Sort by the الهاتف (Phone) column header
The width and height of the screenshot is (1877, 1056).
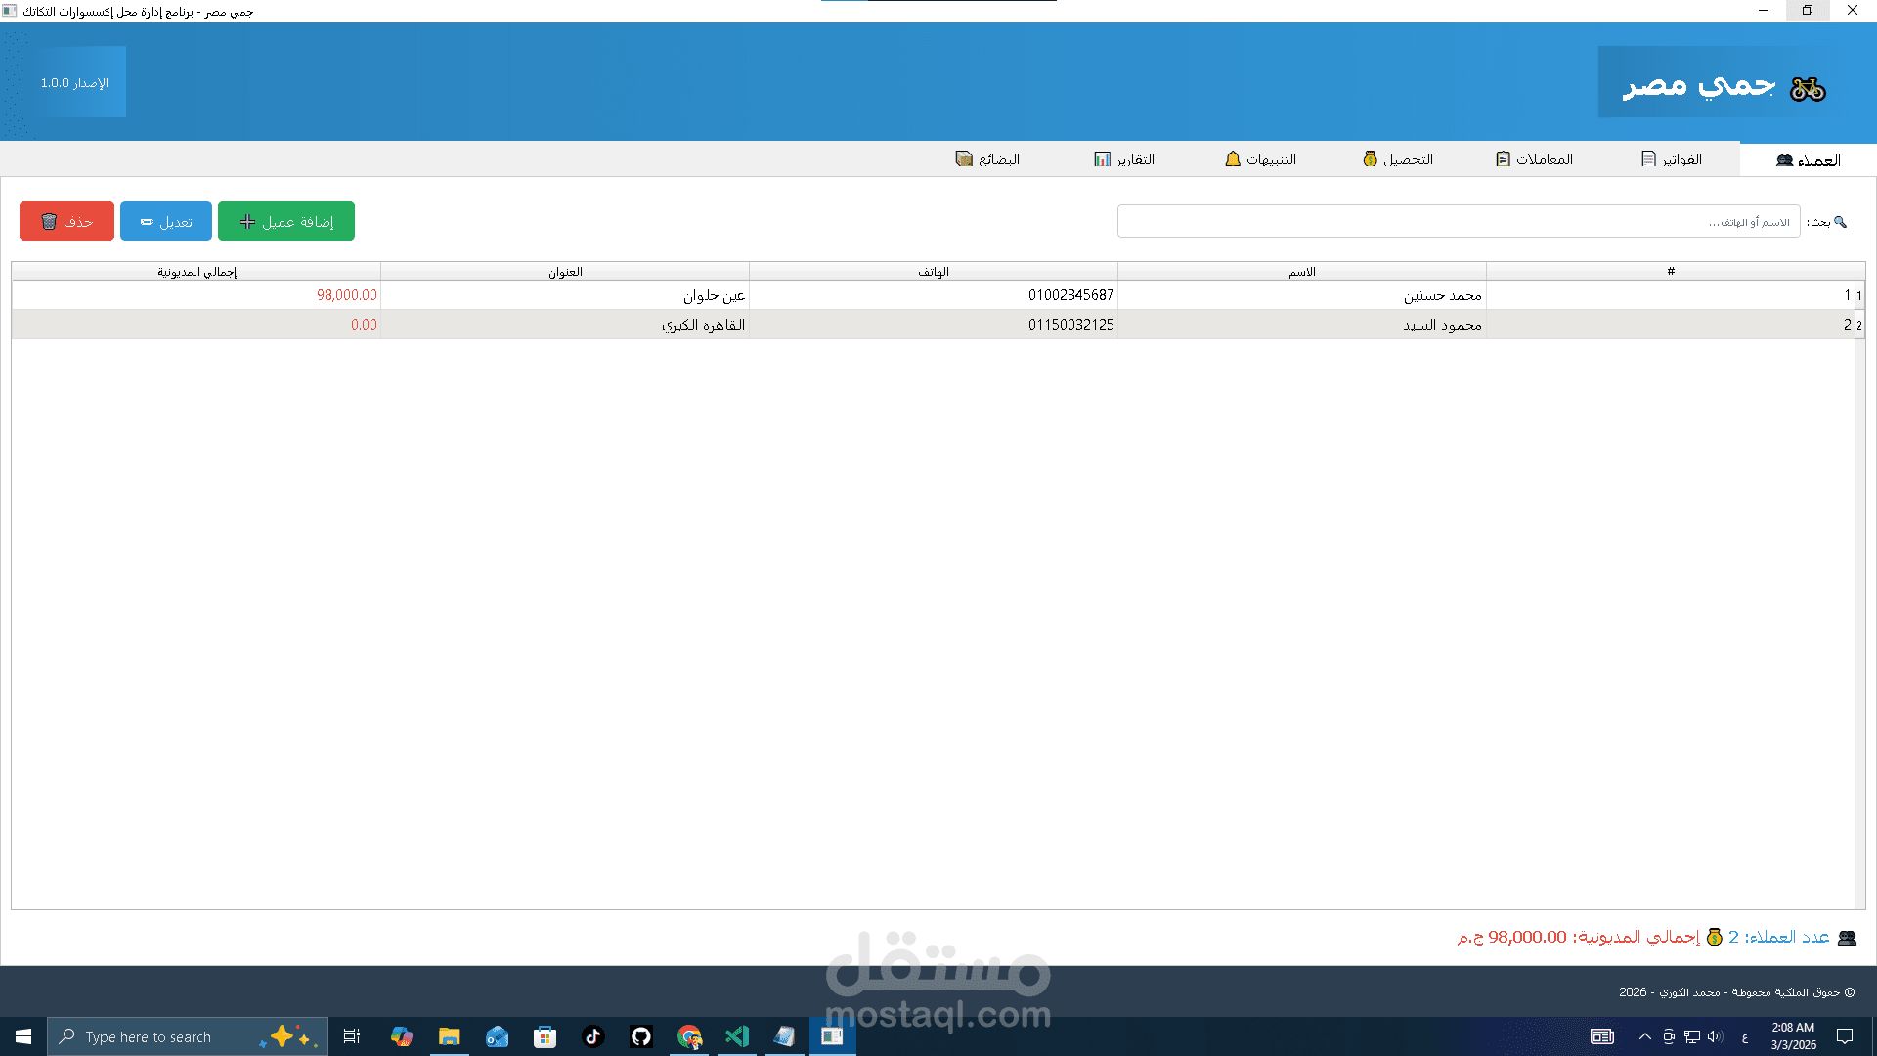tap(933, 272)
